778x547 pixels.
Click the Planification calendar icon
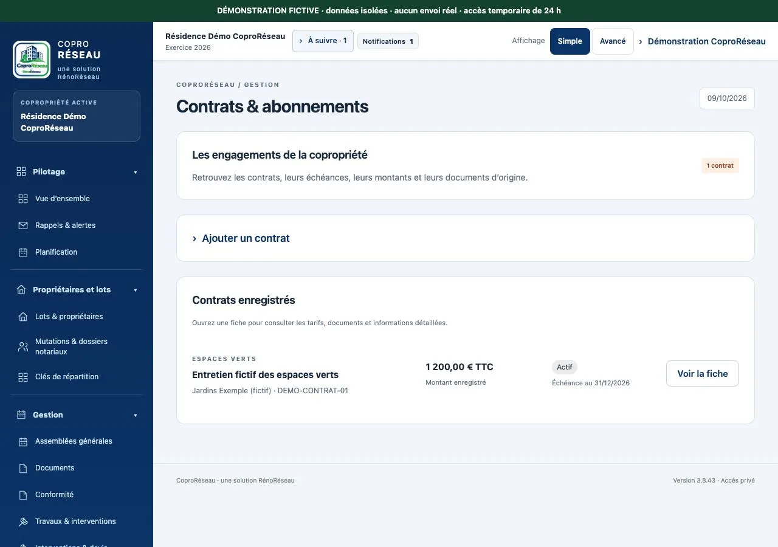click(23, 252)
